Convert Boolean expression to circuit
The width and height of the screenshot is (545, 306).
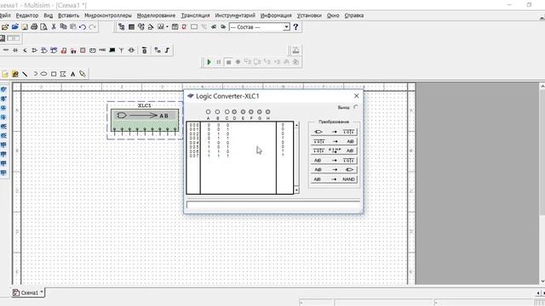(333, 170)
